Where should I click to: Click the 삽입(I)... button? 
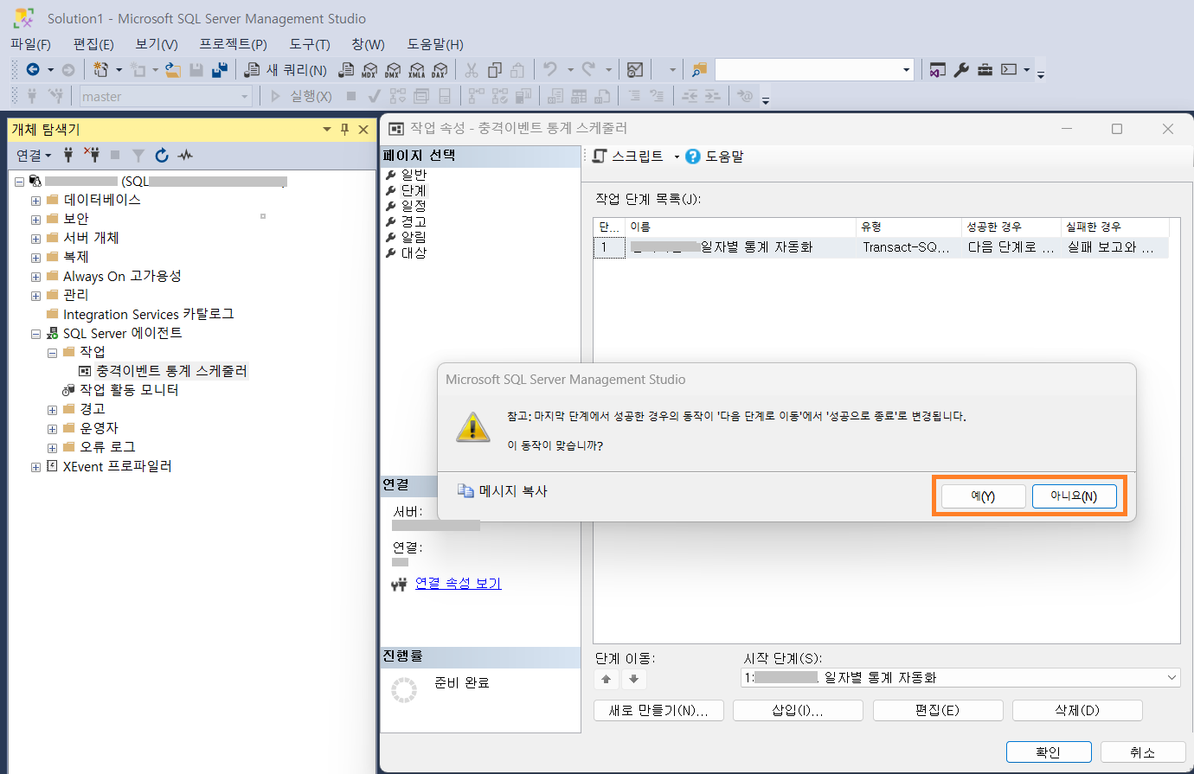point(798,710)
